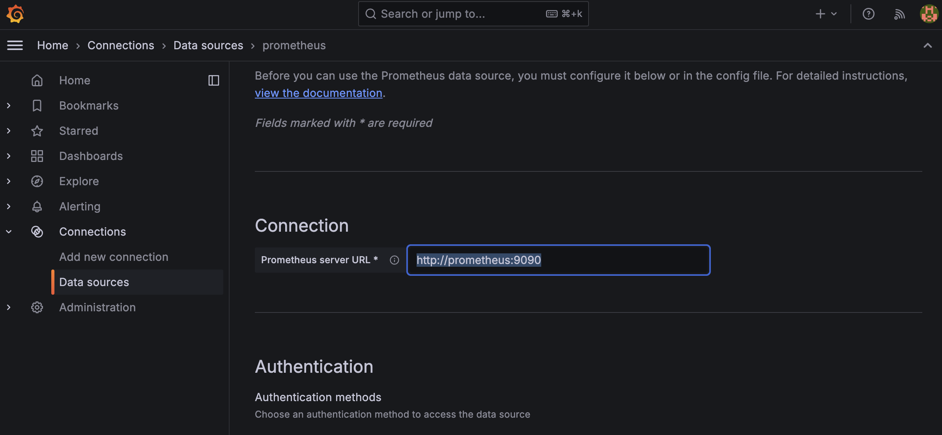Open Dashboards in the sidebar menu
This screenshot has width=942, height=435.
(x=91, y=156)
